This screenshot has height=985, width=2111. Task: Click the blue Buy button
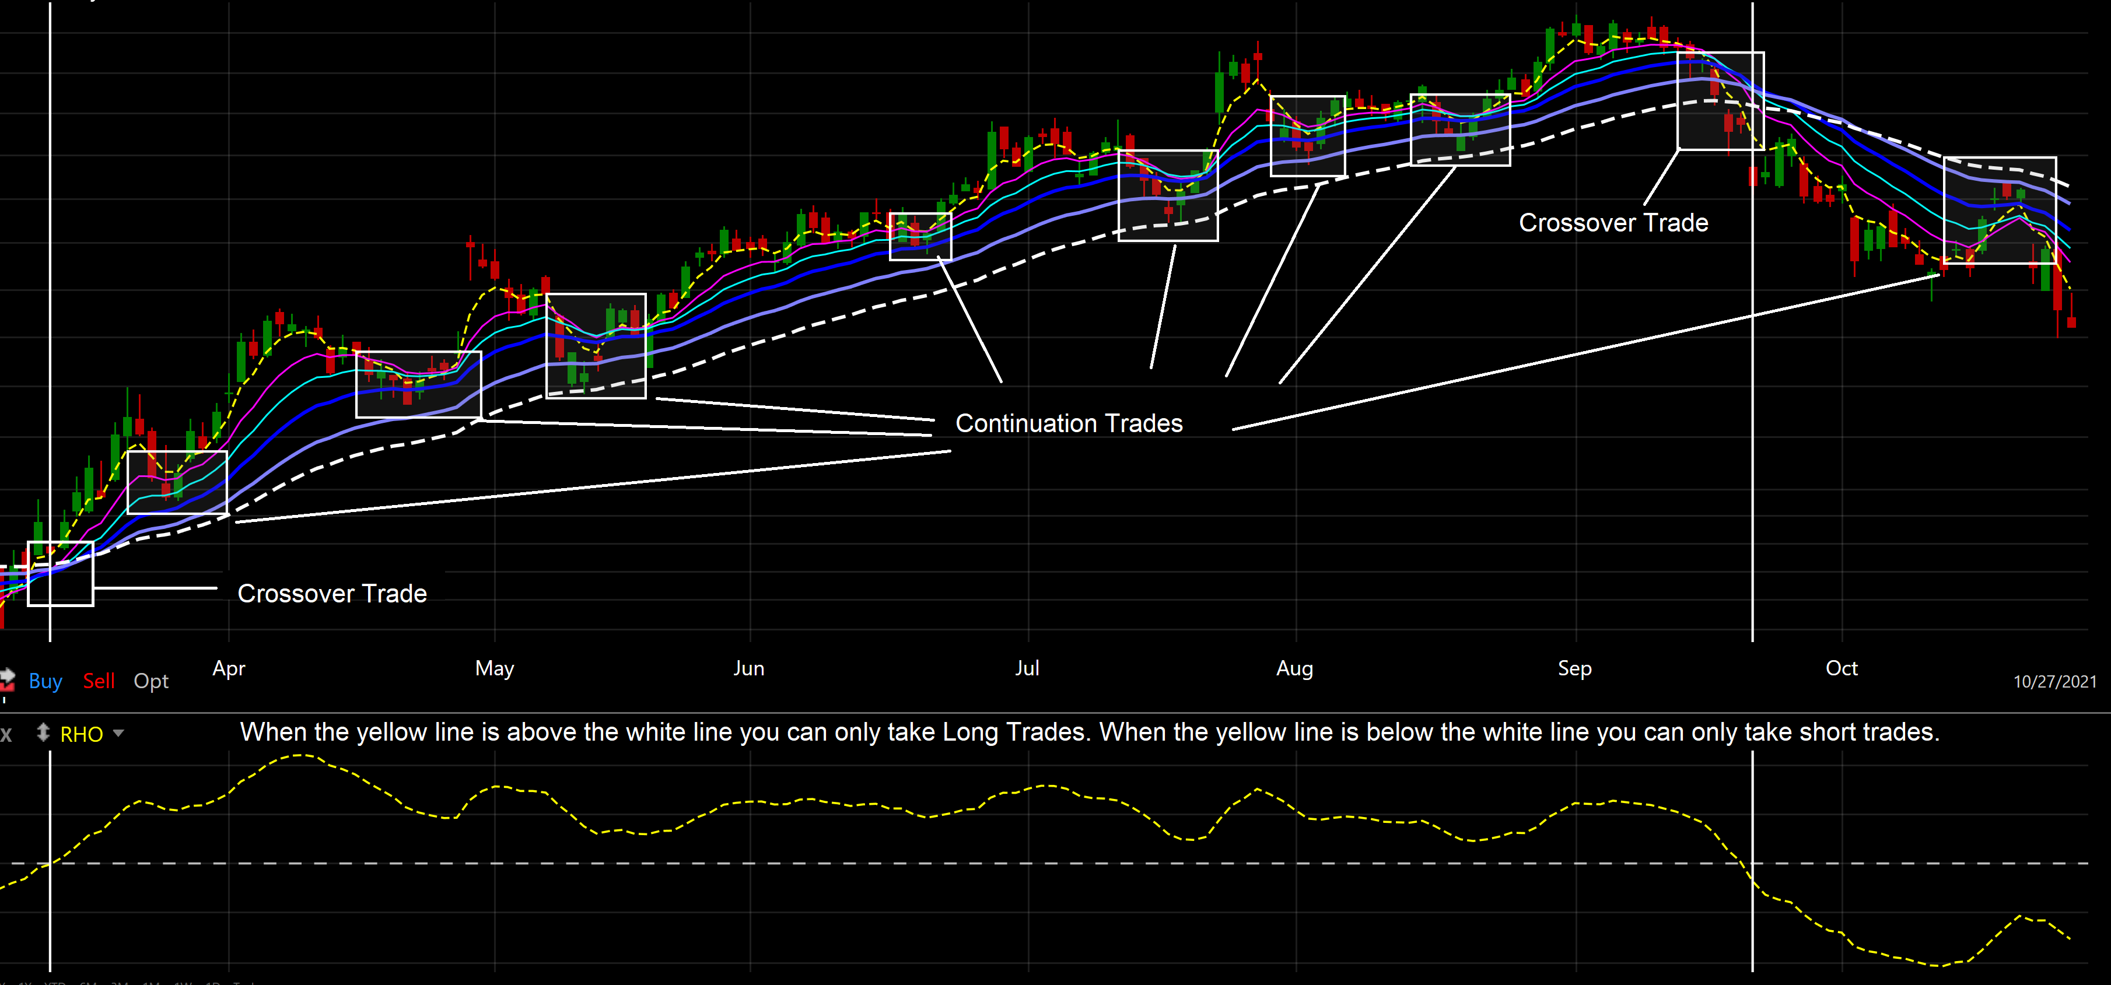click(x=45, y=681)
